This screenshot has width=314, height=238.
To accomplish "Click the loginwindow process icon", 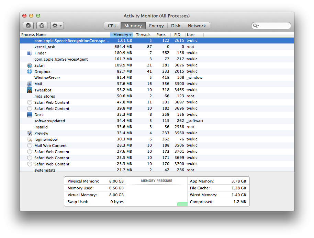I will (x=30, y=139).
